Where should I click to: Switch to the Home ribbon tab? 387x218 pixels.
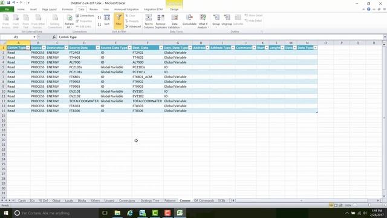tap(21, 10)
